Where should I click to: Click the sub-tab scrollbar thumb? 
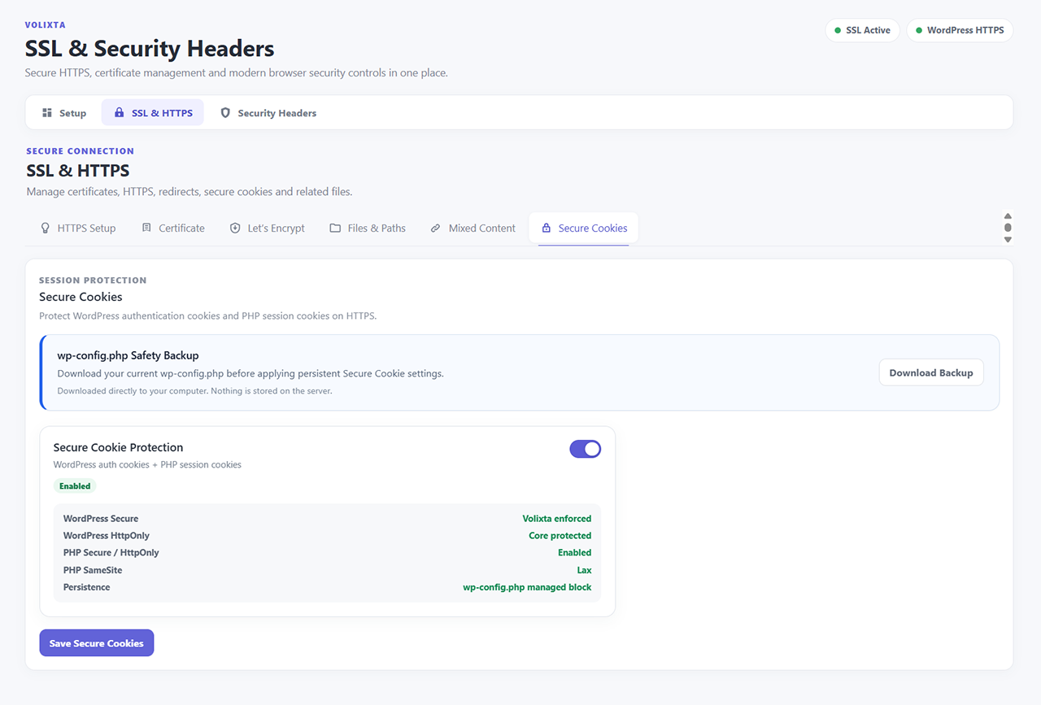(1008, 228)
